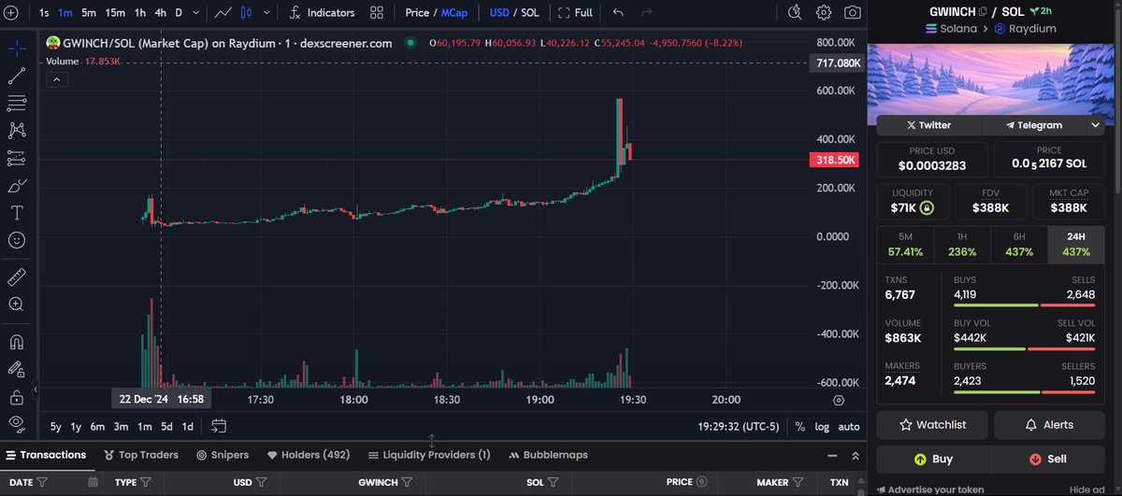Image resolution: width=1122 pixels, height=496 pixels.
Task: Switch chart to MCap display
Action: click(x=455, y=13)
